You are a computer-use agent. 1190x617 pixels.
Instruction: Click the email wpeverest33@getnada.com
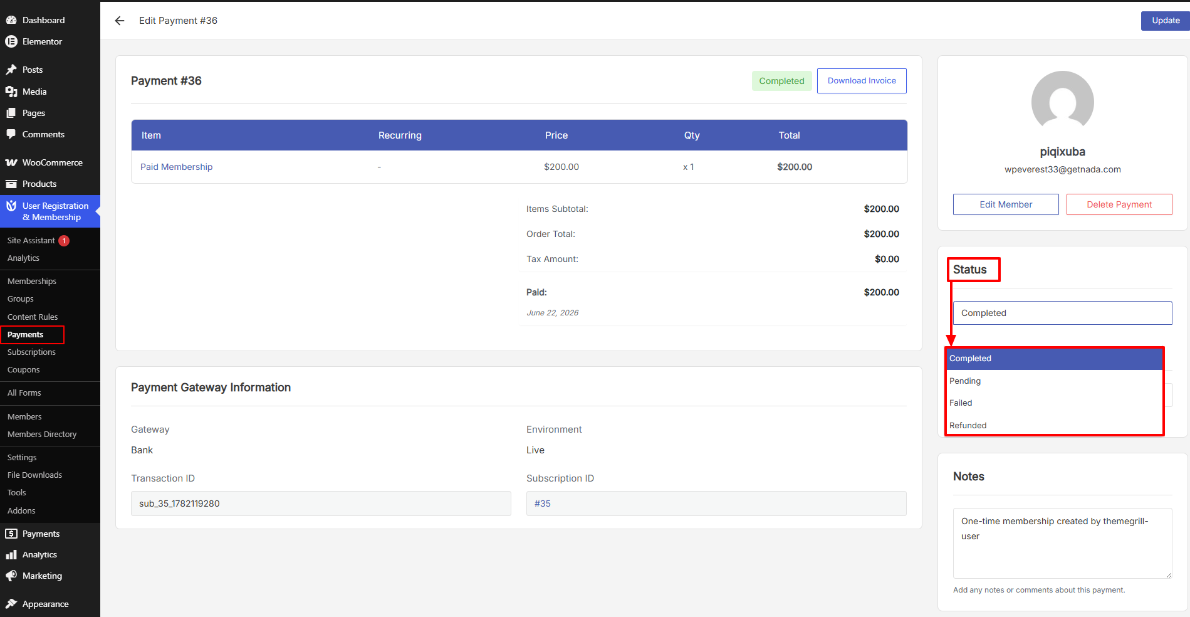click(x=1063, y=169)
